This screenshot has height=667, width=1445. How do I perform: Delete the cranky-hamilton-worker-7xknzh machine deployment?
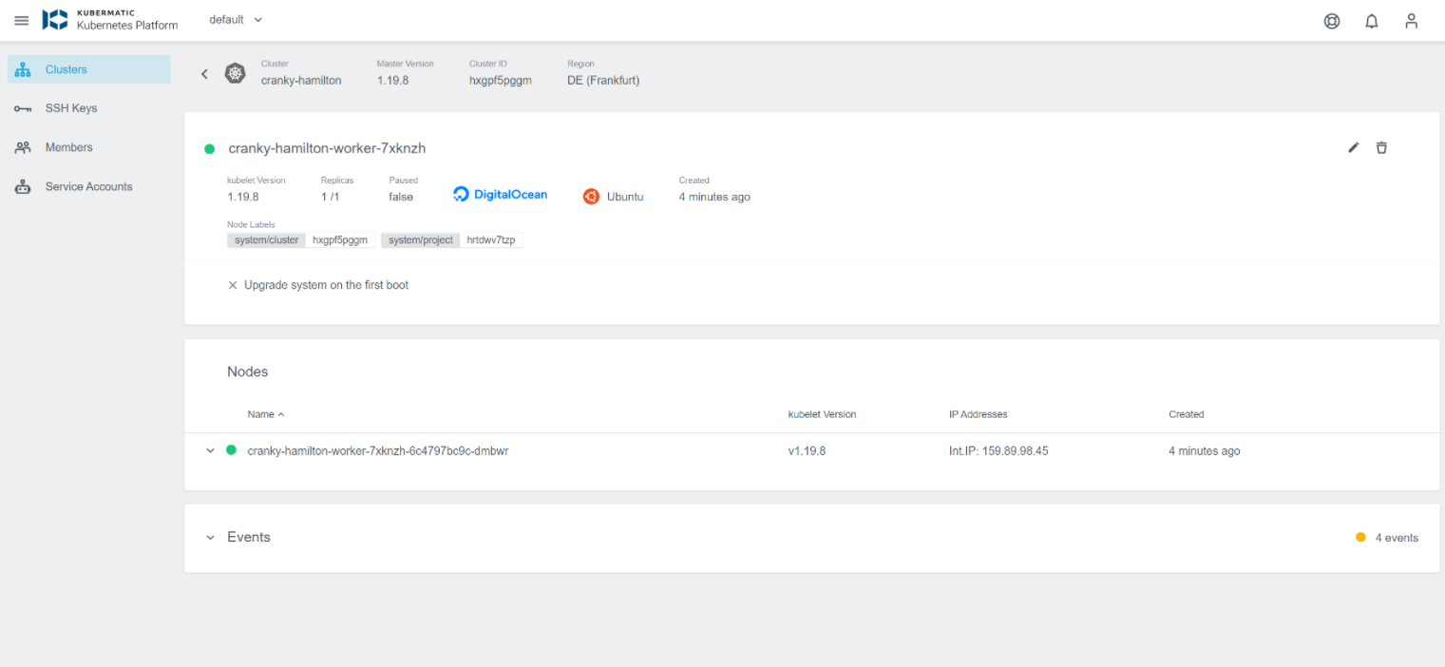pos(1381,147)
